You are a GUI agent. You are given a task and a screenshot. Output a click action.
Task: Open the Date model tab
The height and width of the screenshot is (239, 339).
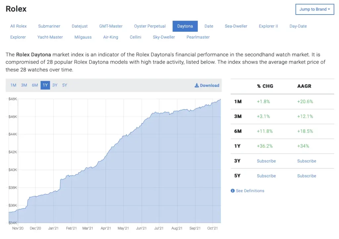(x=209, y=26)
